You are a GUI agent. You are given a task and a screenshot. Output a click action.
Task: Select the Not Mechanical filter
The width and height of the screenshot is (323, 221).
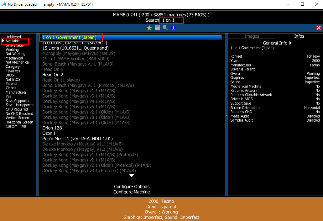(x=18, y=62)
